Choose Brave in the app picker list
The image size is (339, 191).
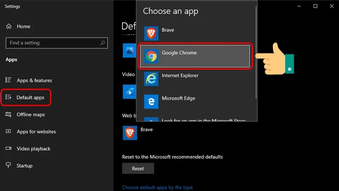tap(167, 31)
